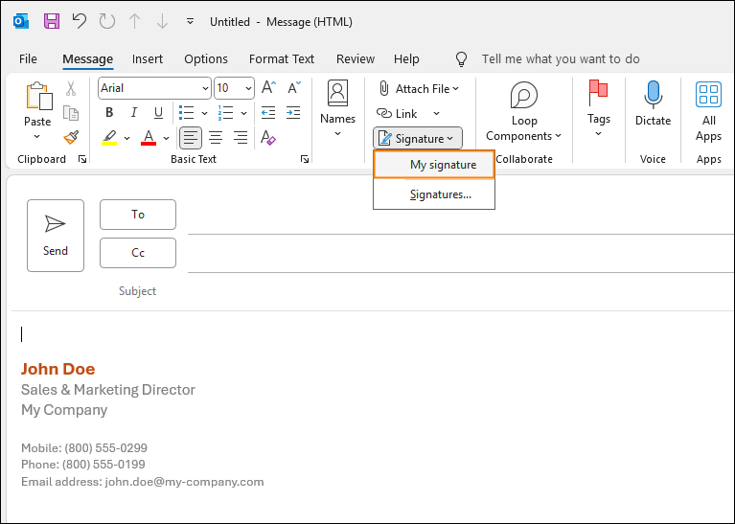Apply red font color
Screen dimensions: 735x524
(x=149, y=138)
